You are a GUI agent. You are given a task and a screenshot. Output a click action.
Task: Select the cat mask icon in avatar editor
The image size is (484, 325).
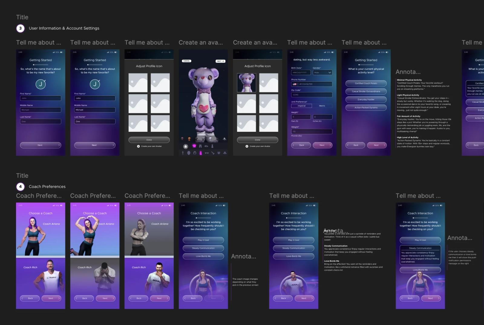[219, 153]
